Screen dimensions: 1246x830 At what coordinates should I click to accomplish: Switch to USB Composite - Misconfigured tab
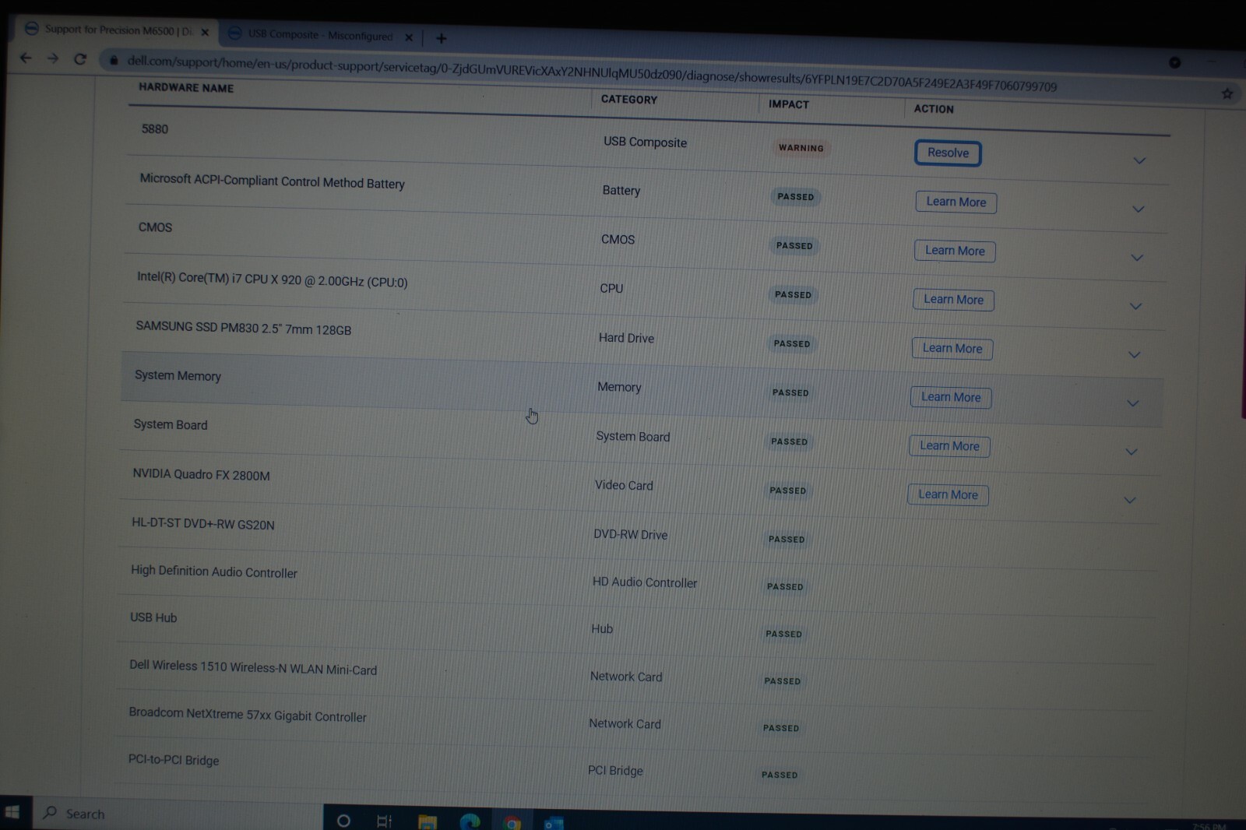321,35
